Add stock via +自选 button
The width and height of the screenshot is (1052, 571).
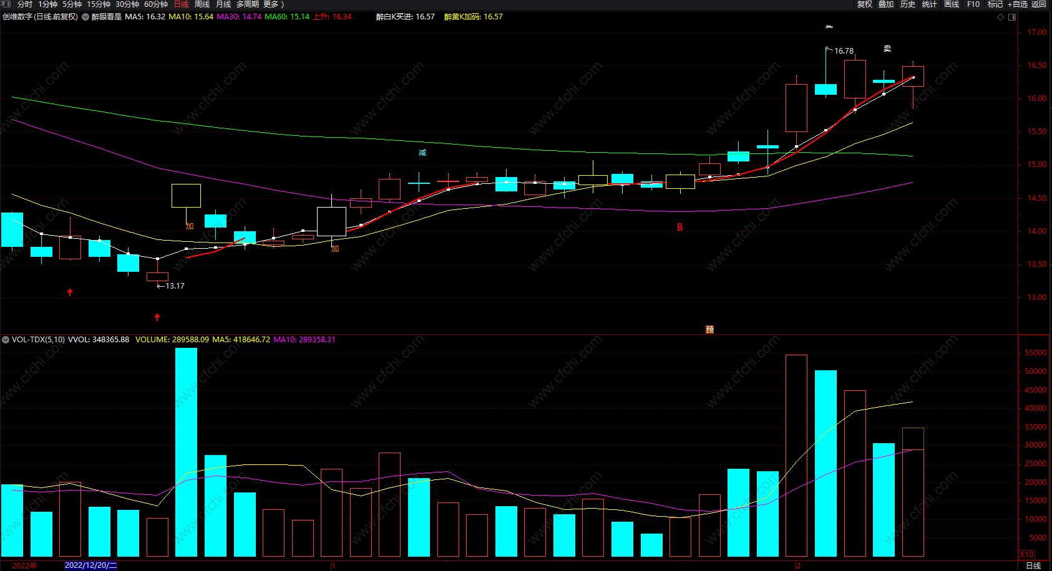point(1018,4)
